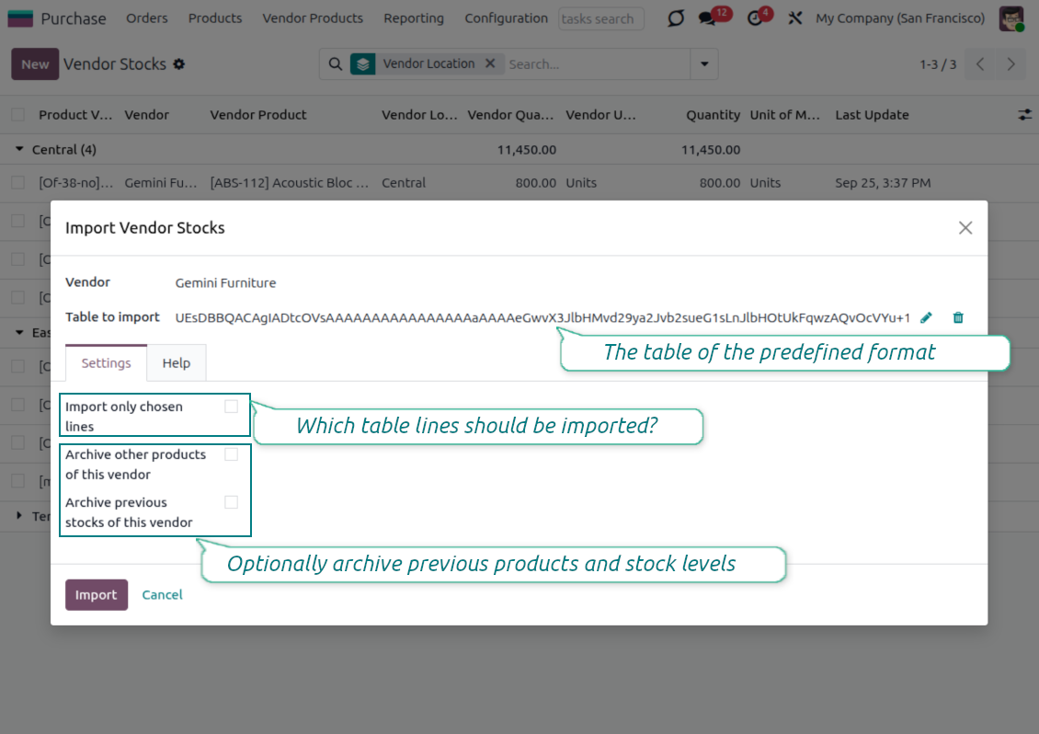The height and width of the screenshot is (734, 1039).
Task: Click the column adjust settings icon
Action: point(1024,115)
